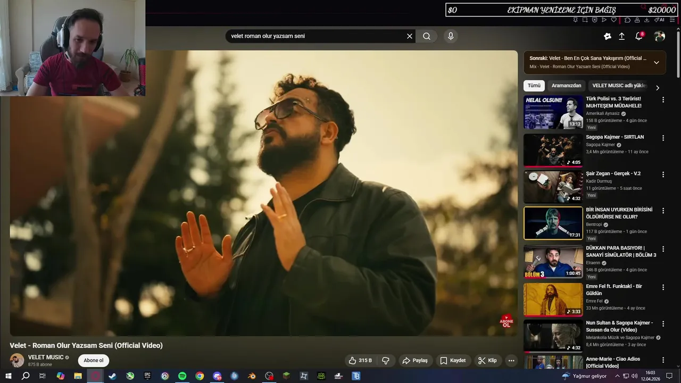Click the heart bookmark icon

tap(613, 20)
